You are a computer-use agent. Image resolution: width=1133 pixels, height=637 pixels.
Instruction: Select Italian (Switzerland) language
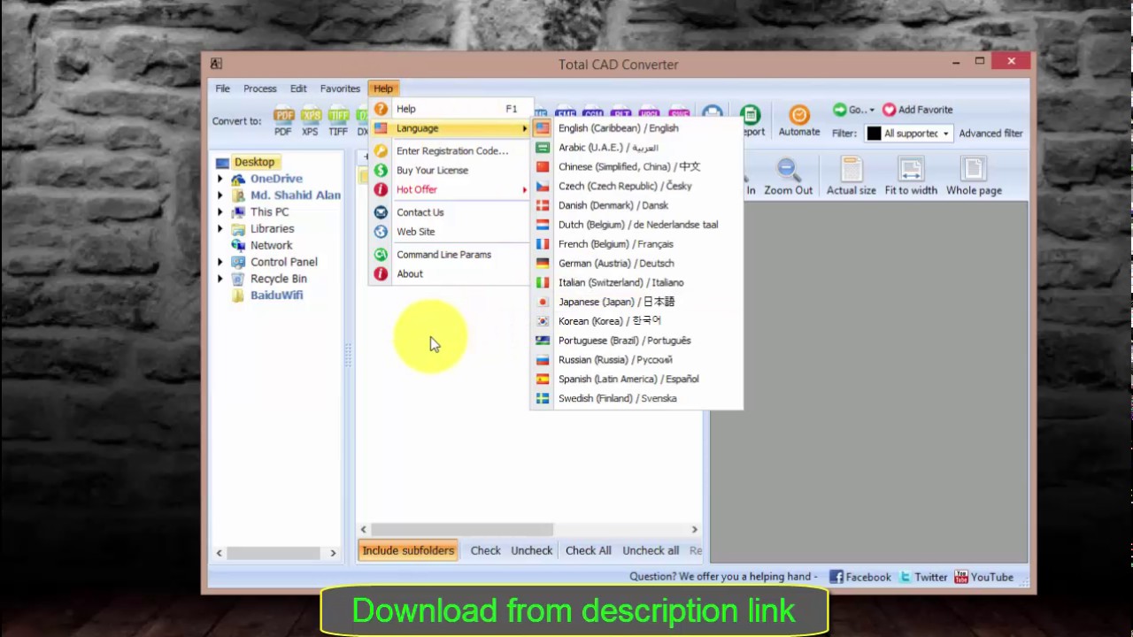(636, 282)
